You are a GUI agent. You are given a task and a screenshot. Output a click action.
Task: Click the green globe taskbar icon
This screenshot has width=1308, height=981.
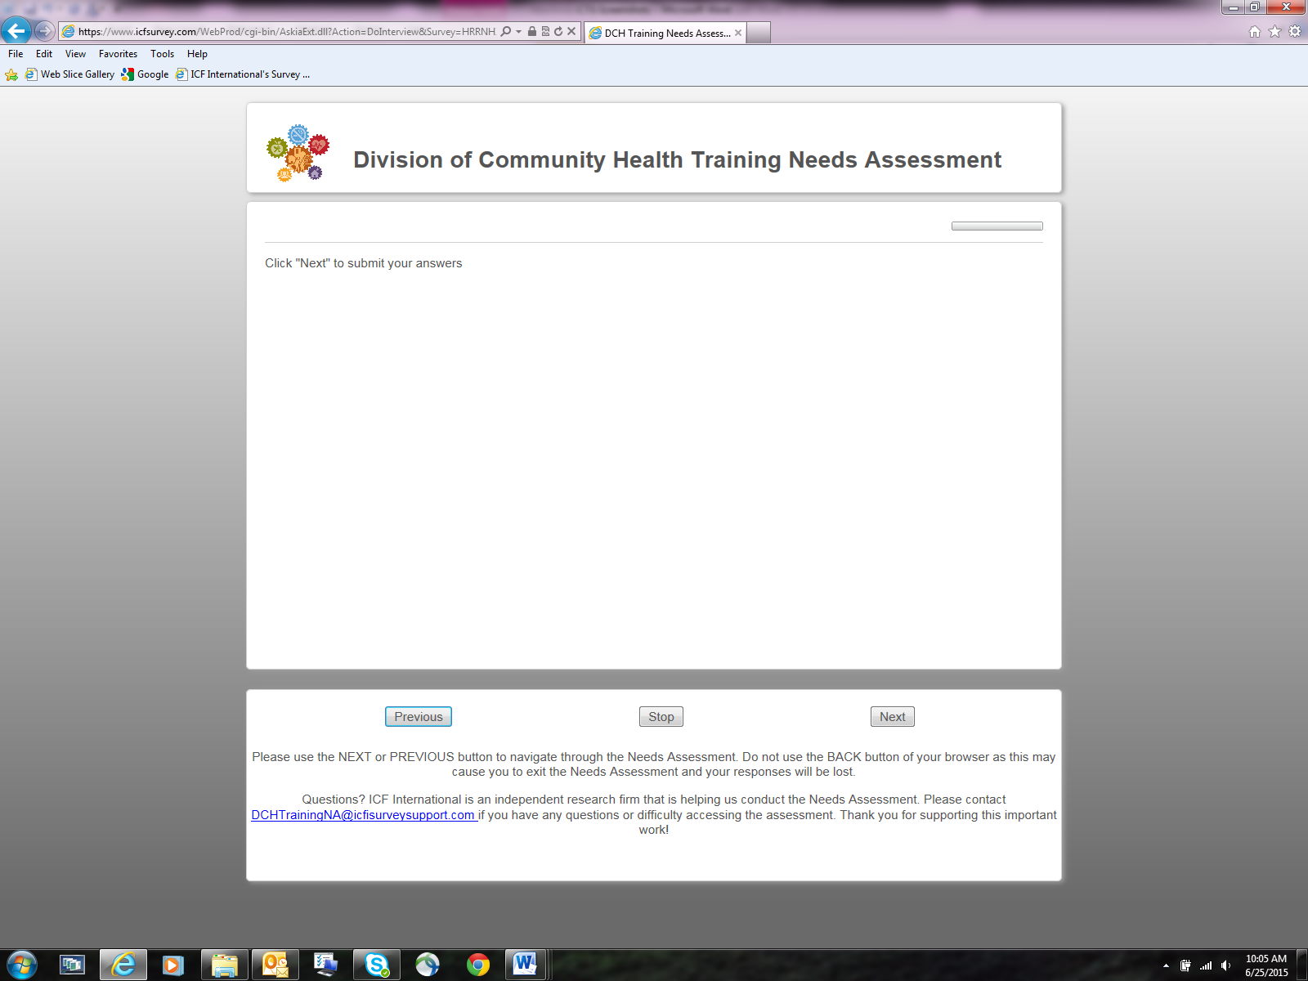tap(427, 965)
